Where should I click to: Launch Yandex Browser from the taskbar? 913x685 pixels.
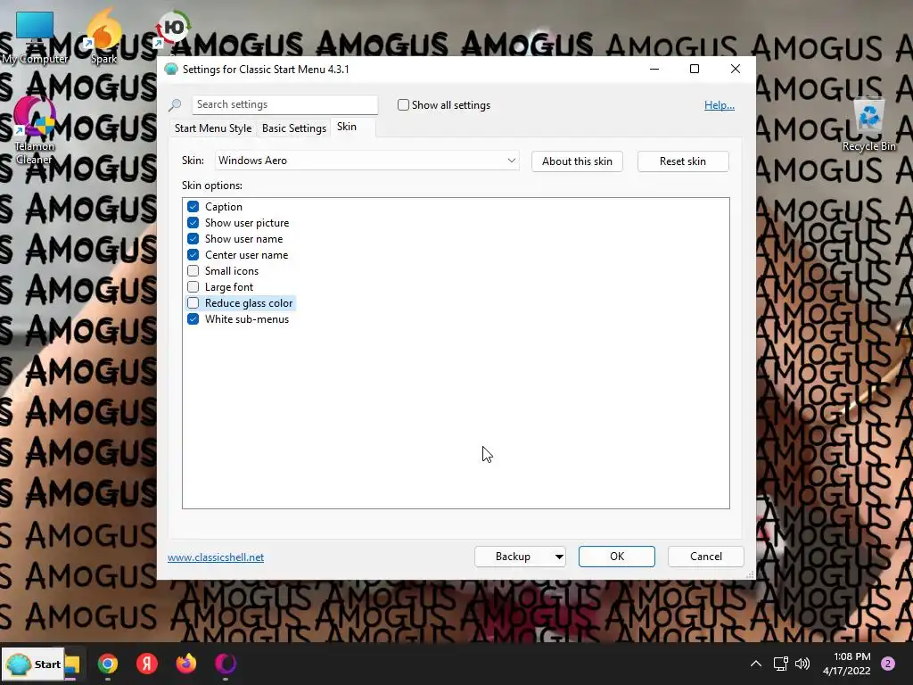[x=147, y=664]
